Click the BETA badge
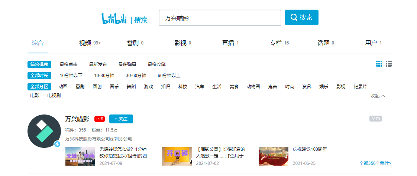The width and height of the screenshot is (417, 176). pos(375,119)
